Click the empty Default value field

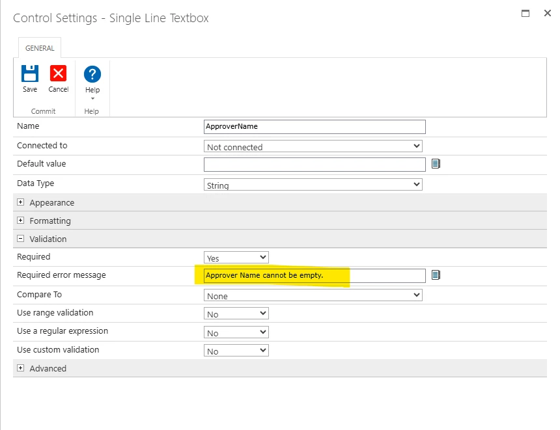[315, 165]
